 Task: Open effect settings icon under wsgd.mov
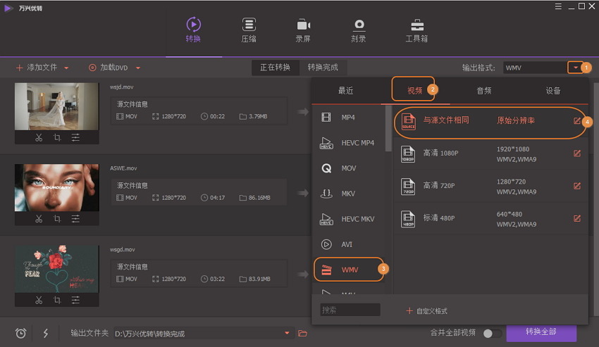(x=75, y=300)
